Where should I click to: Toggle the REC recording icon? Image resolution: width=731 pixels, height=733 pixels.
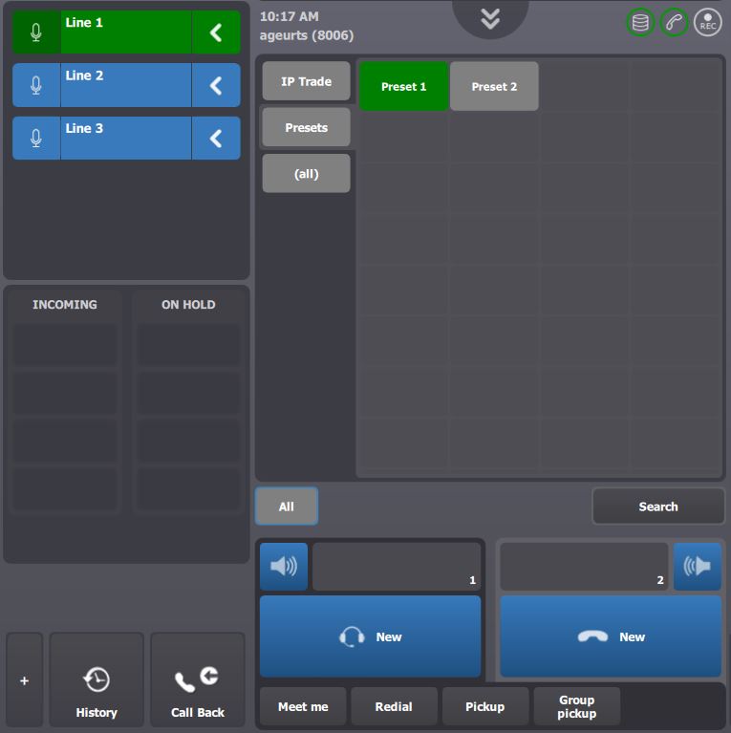[x=708, y=22]
